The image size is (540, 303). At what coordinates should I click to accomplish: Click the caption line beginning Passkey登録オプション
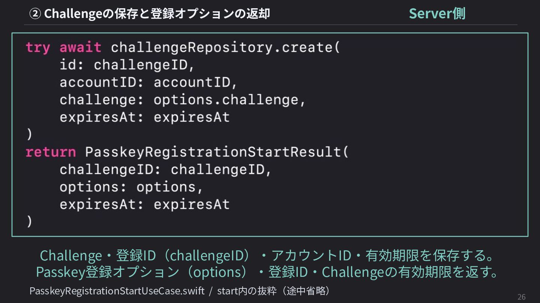(268, 272)
